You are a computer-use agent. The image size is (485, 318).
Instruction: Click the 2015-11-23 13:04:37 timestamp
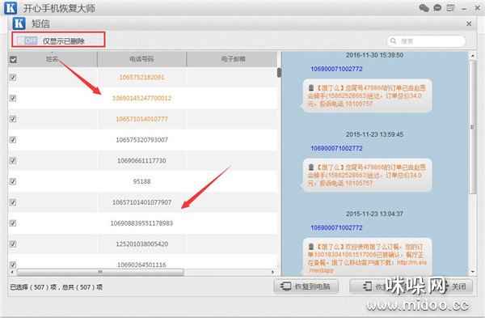(374, 214)
